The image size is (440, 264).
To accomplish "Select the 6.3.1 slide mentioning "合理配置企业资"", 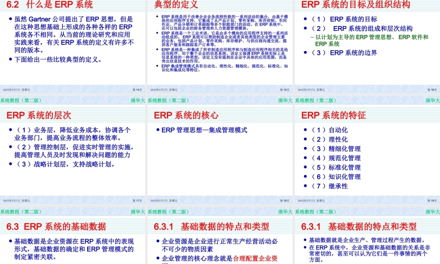I will (220, 236).
